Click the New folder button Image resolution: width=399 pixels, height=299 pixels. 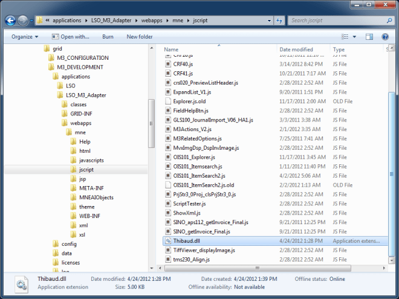139,37
